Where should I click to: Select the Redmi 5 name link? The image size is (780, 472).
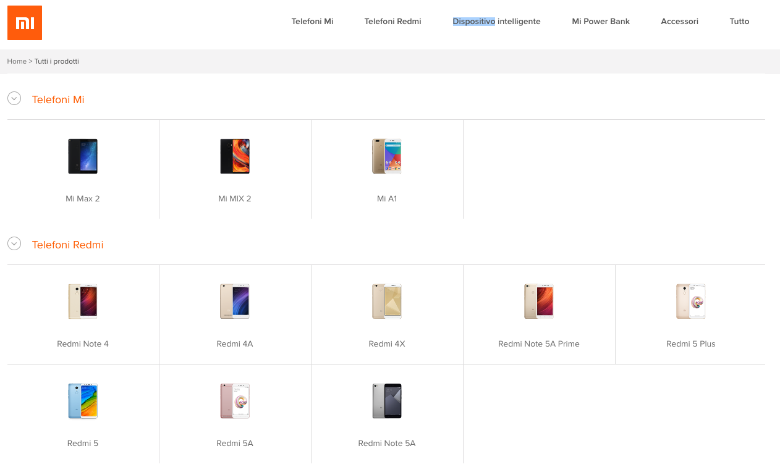tap(83, 444)
